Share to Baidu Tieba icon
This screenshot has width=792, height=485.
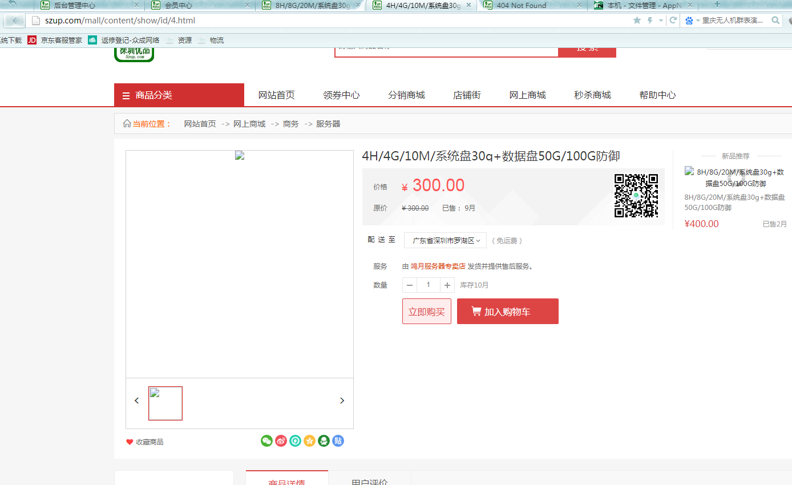coord(338,440)
